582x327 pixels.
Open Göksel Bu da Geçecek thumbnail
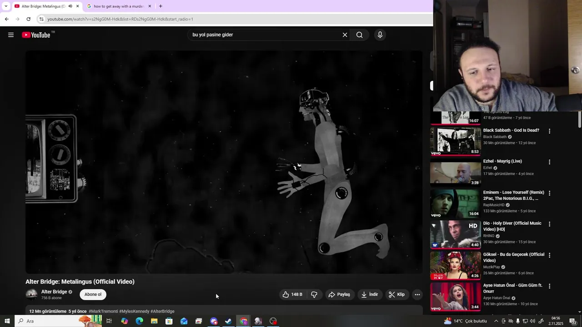click(x=455, y=266)
